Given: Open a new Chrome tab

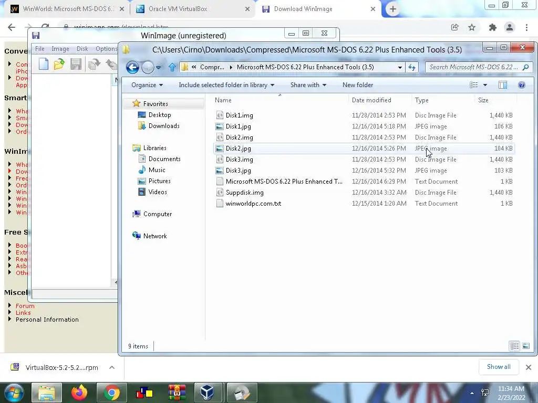Looking at the screenshot, I should pos(393,9).
